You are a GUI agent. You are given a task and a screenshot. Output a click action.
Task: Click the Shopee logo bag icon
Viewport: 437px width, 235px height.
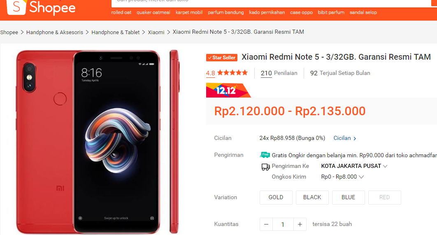coord(16,7)
